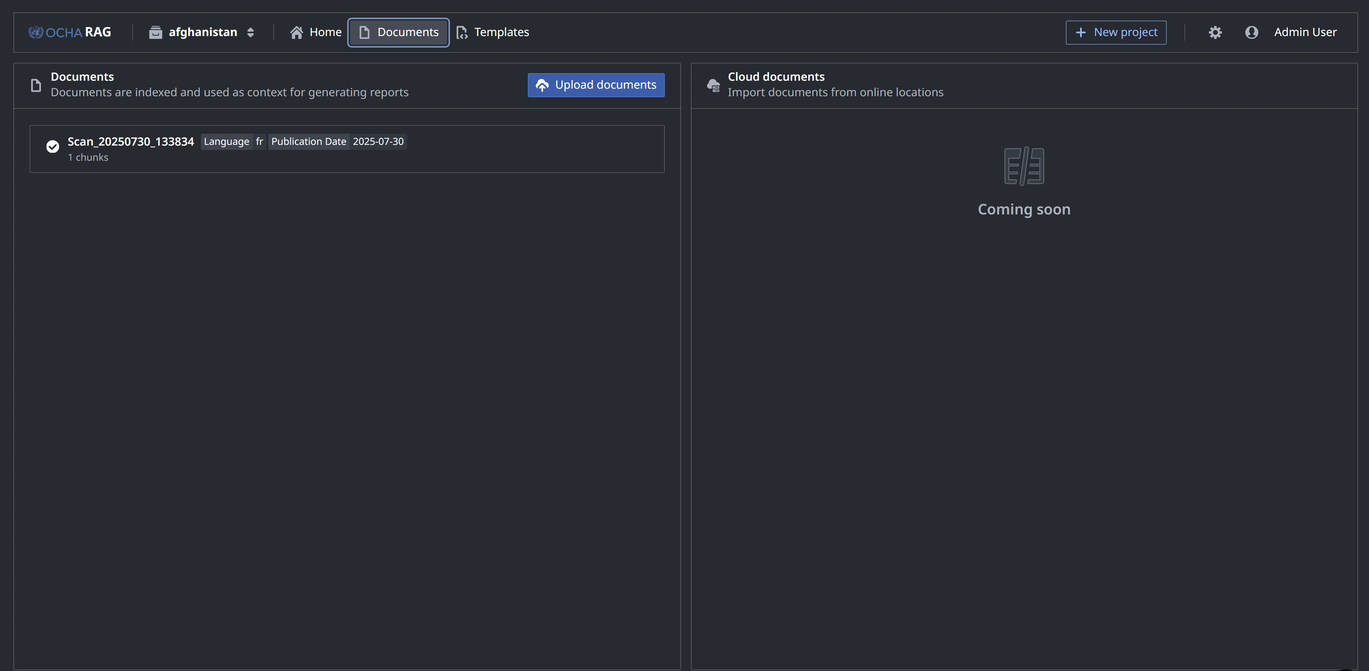Click the Home house icon

point(296,32)
